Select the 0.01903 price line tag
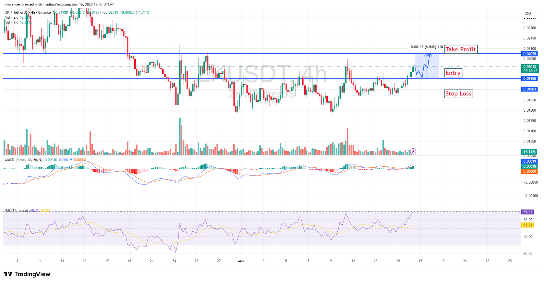This screenshot has height=283, width=544. 529,89
